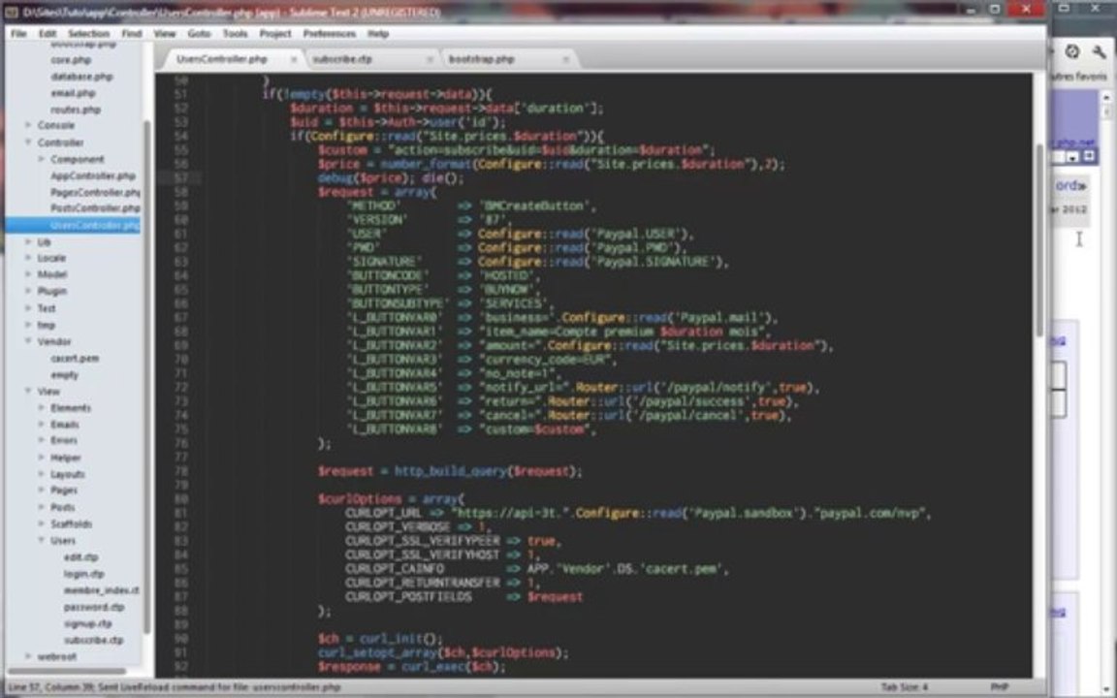This screenshot has height=698, width=1117.
Task: Expand the Test folder
Action: 28,308
